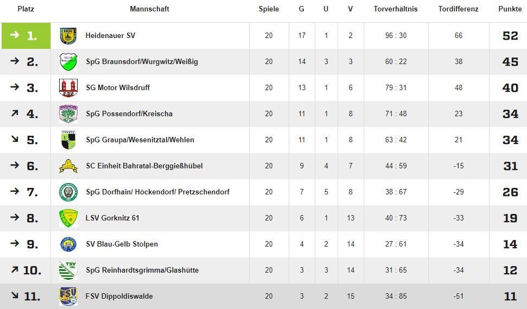Click the SV Blau-Gelb Stolpen crest
Screen dimensions: 527x309
point(68,244)
